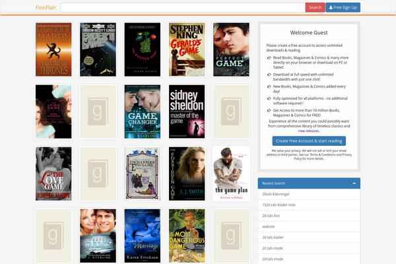Open placeholder cover between Love Game and Enchanters' End Game
Screen dimensions: 396x264
98,174
